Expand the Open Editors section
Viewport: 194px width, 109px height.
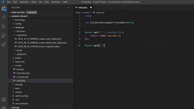[10, 12]
